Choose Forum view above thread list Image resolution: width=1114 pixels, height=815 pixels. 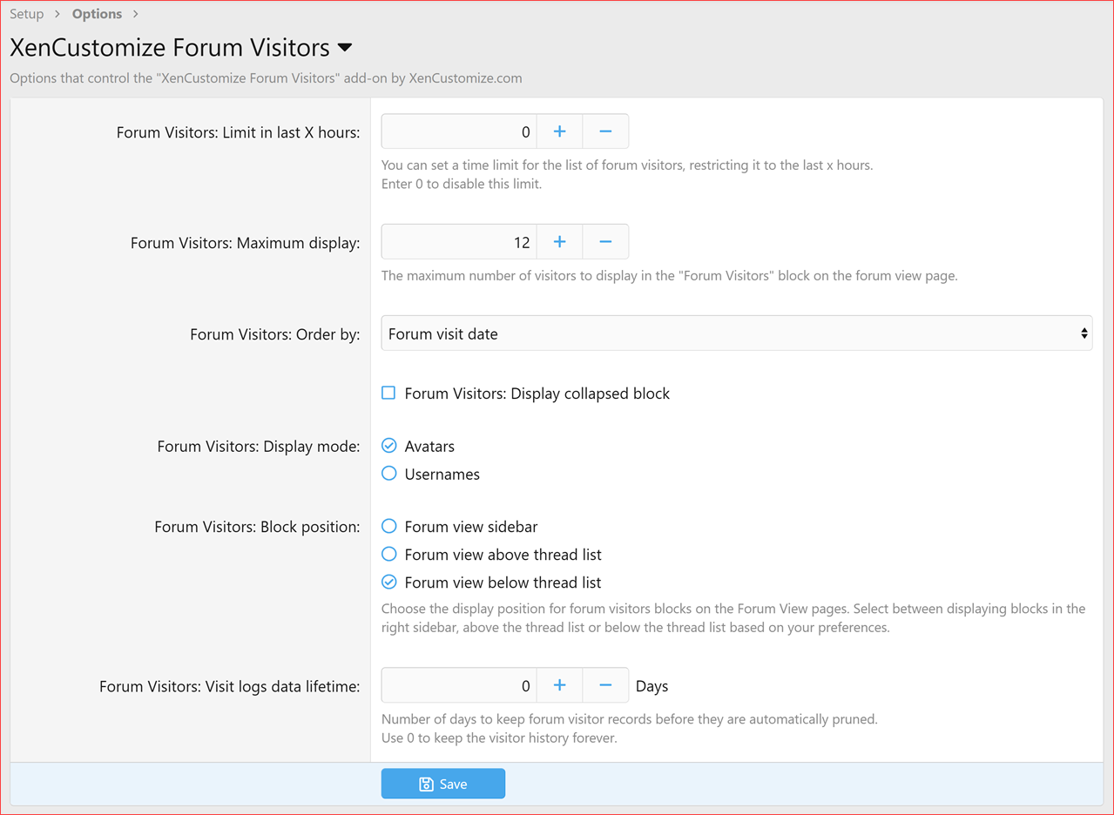click(x=389, y=555)
